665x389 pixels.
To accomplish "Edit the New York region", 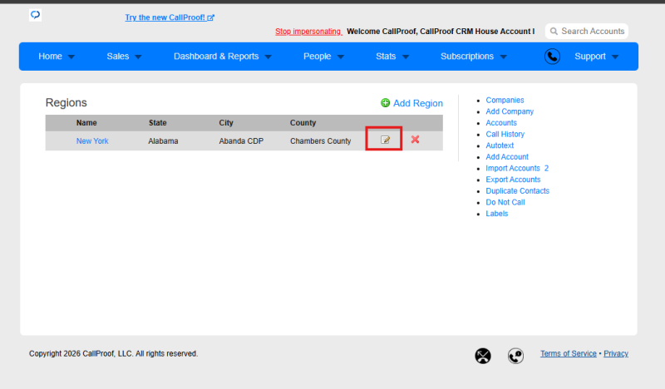I will [x=385, y=140].
